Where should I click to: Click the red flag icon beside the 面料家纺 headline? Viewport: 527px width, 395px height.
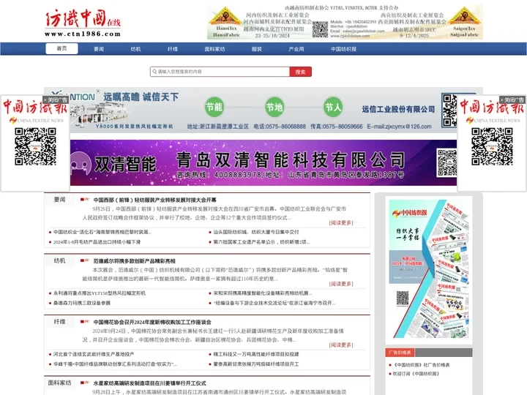coord(85,383)
